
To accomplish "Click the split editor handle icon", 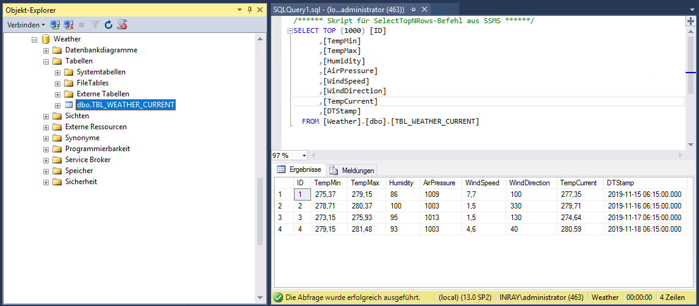I will pos(690,20).
